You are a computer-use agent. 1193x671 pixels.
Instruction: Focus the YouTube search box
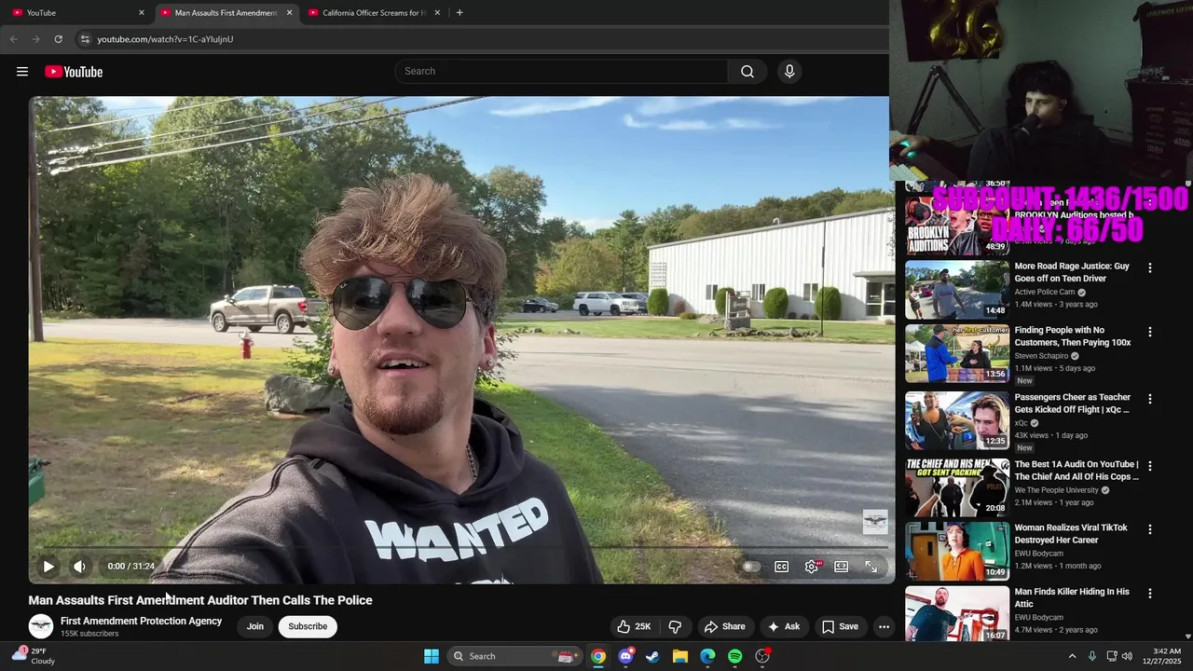(x=561, y=71)
